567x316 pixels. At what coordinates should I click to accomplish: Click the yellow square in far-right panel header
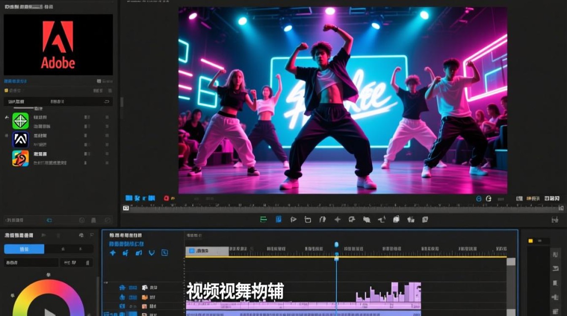tap(531, 241)
